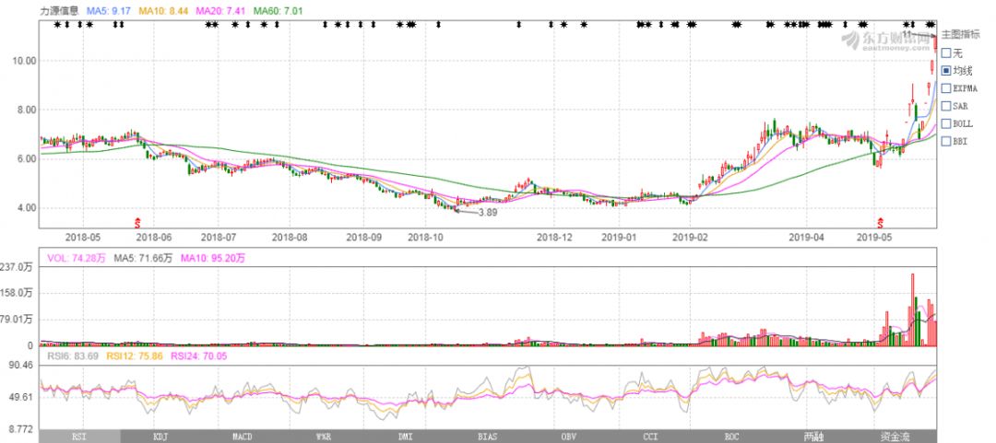Screen dimensions: 996x443
Task: Click the red S marker near 2019-05
Action: [881, 222]
